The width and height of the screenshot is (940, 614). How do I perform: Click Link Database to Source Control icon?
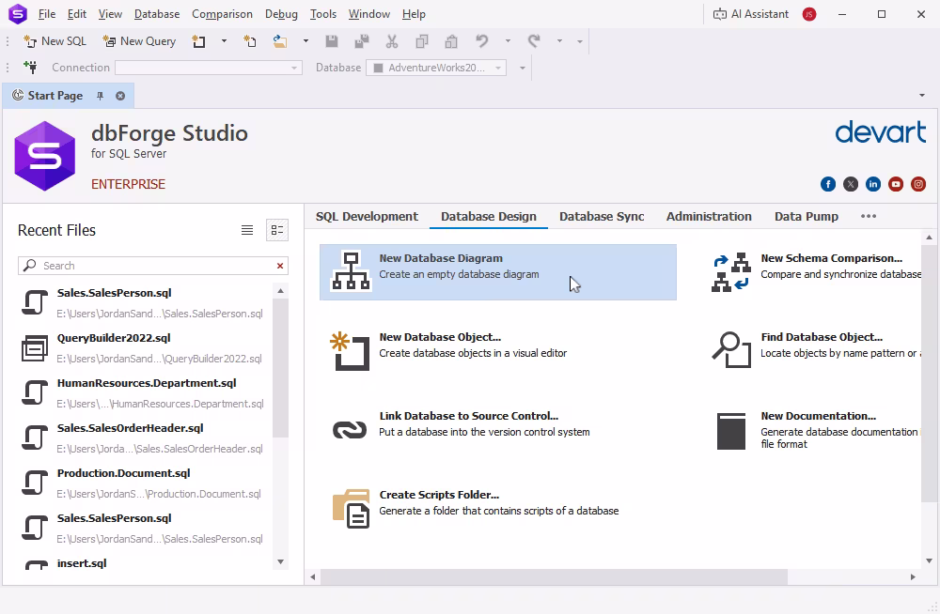(350, 429)
